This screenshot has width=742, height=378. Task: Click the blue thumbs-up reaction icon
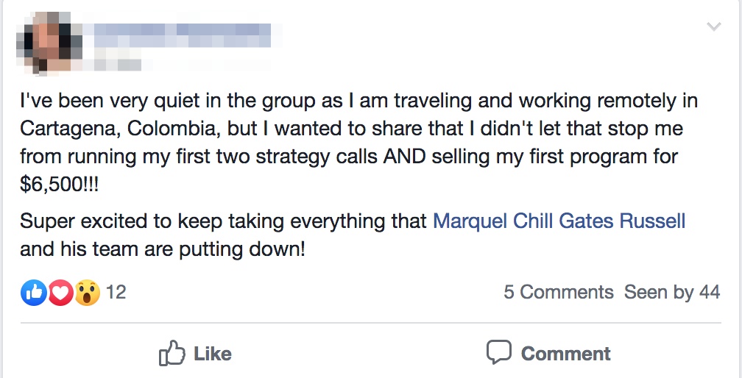tap(33, 293)
